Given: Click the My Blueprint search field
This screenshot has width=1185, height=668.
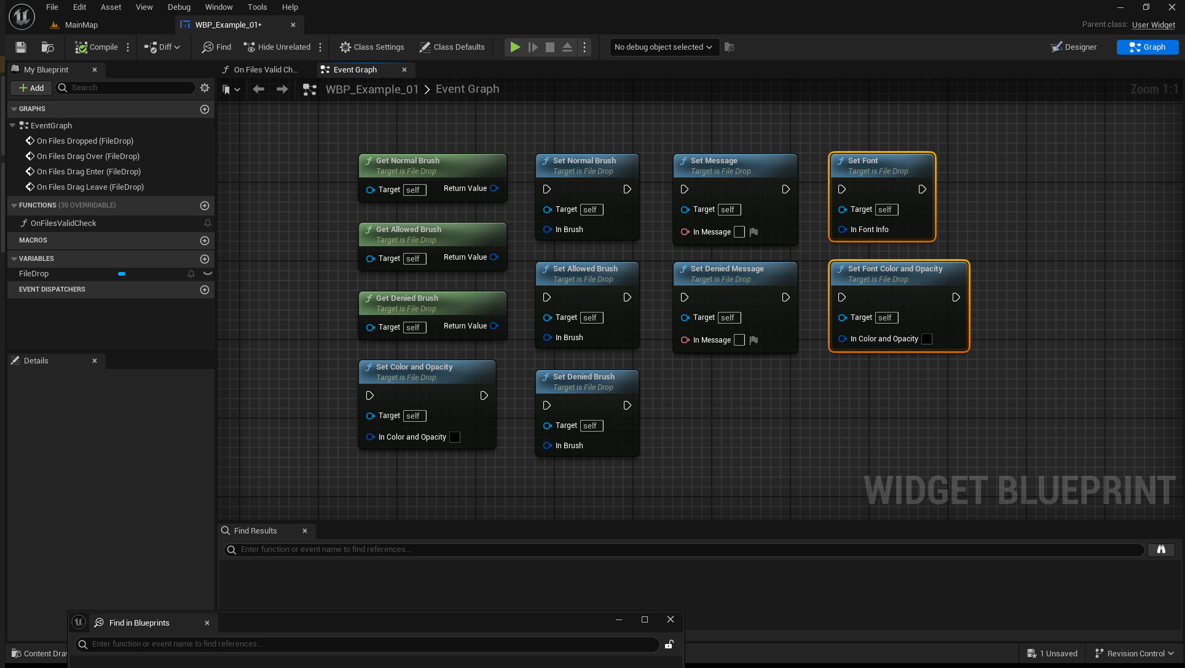Looking at the screenshot, I should [130, 88].
